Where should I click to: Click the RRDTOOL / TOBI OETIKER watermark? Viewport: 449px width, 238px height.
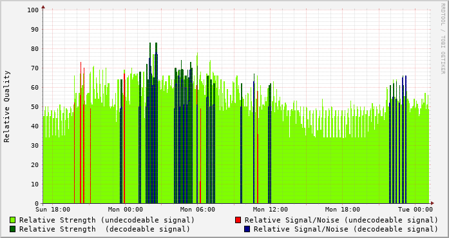coord(443,39)
